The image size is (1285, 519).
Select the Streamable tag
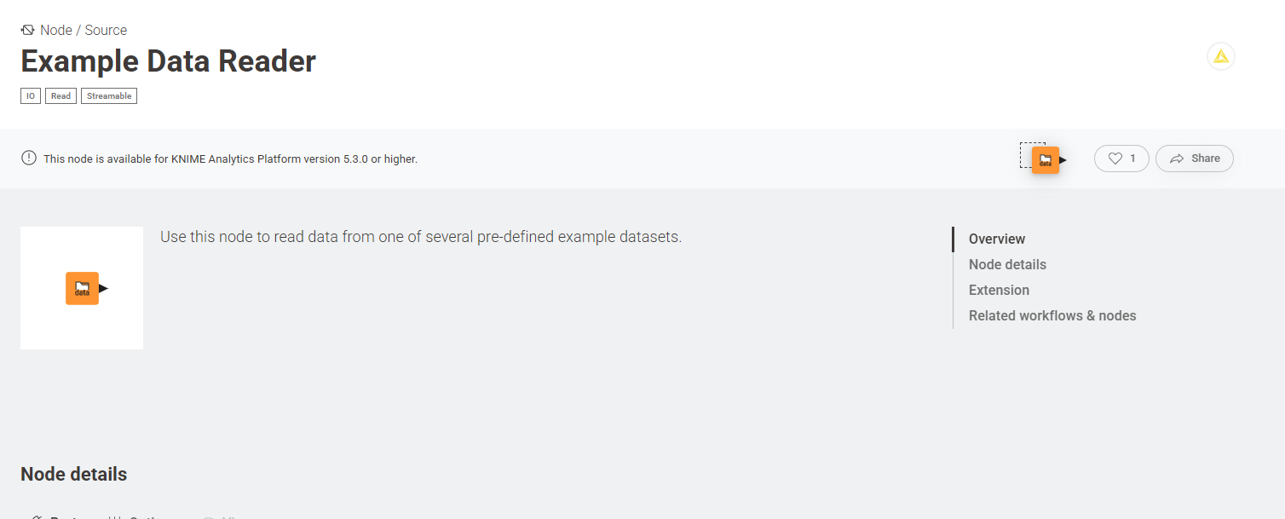tap(109, 96)
